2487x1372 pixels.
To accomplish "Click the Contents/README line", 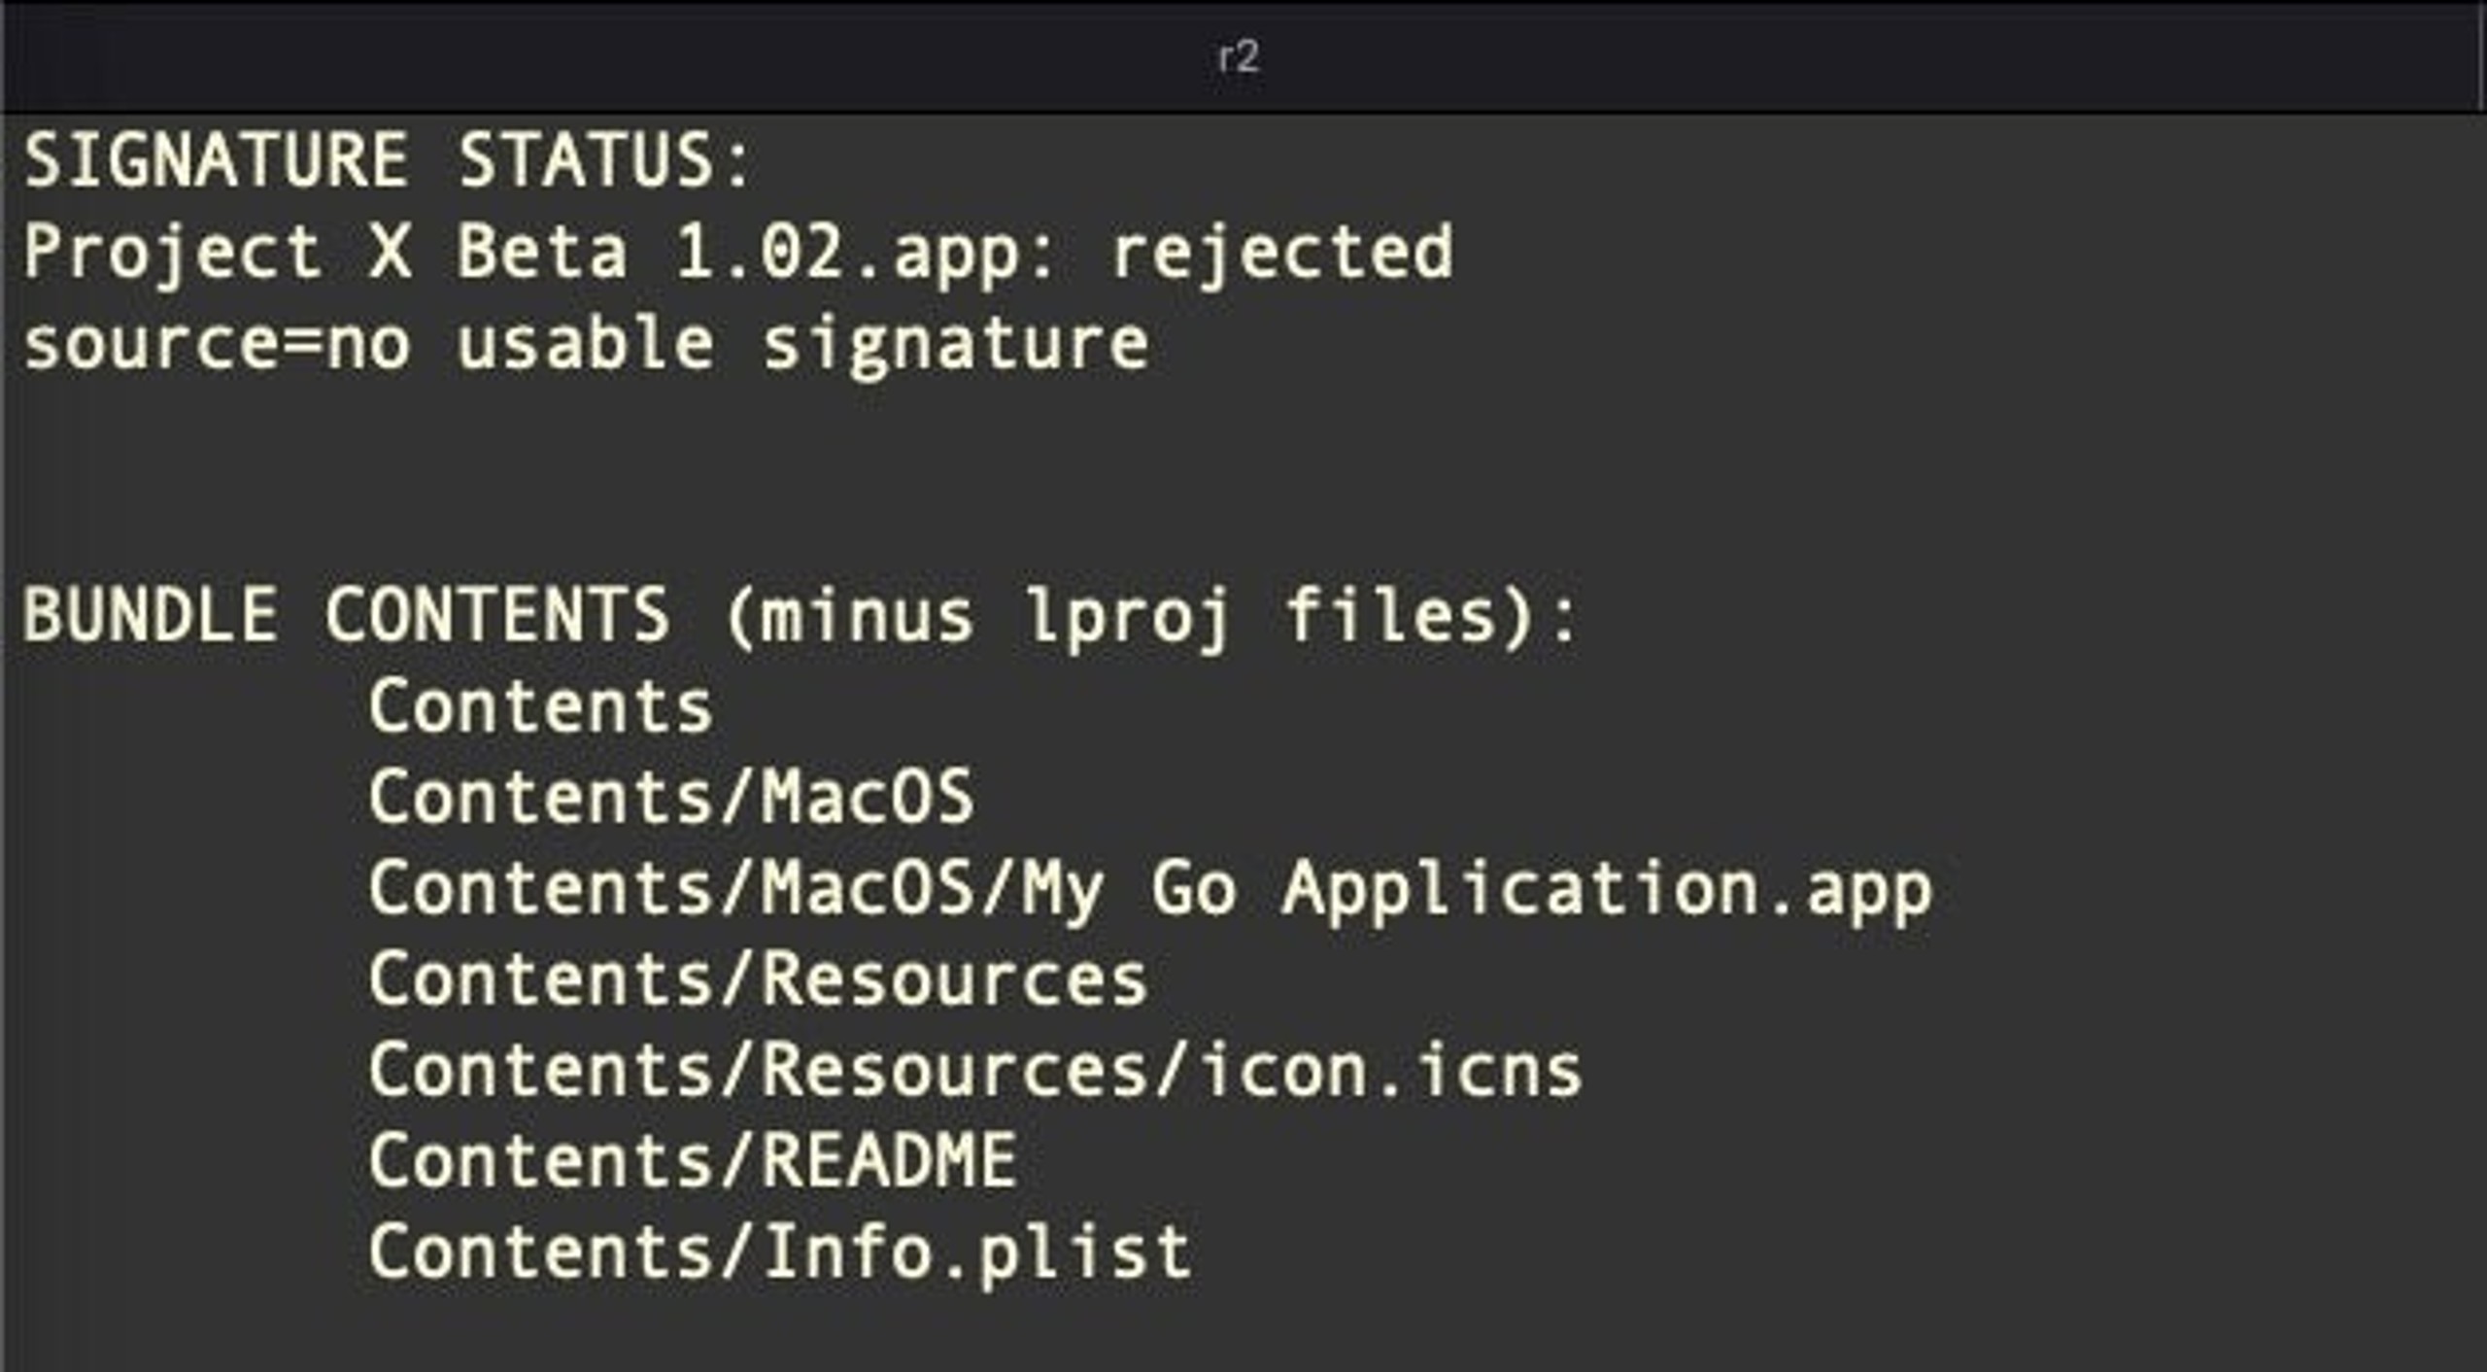I will pos(693,1161).
